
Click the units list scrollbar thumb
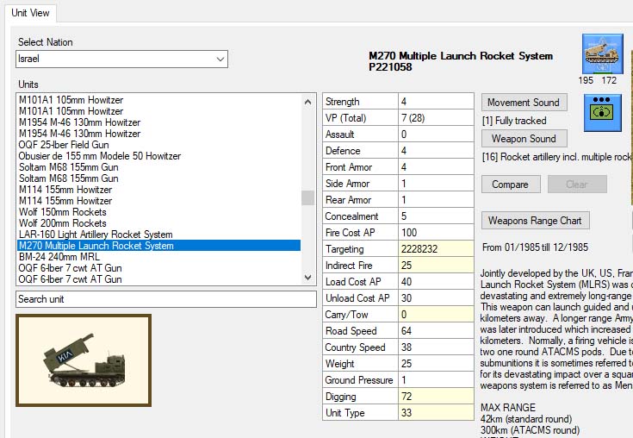[308, 197]
